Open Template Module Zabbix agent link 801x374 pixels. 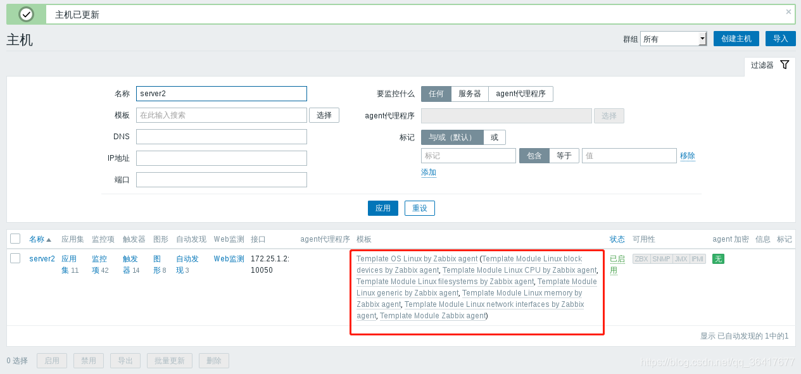tap(432, 316)
